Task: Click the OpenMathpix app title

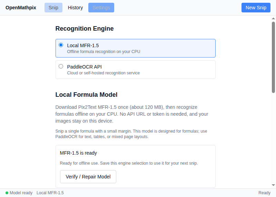Action: [21, 8]
